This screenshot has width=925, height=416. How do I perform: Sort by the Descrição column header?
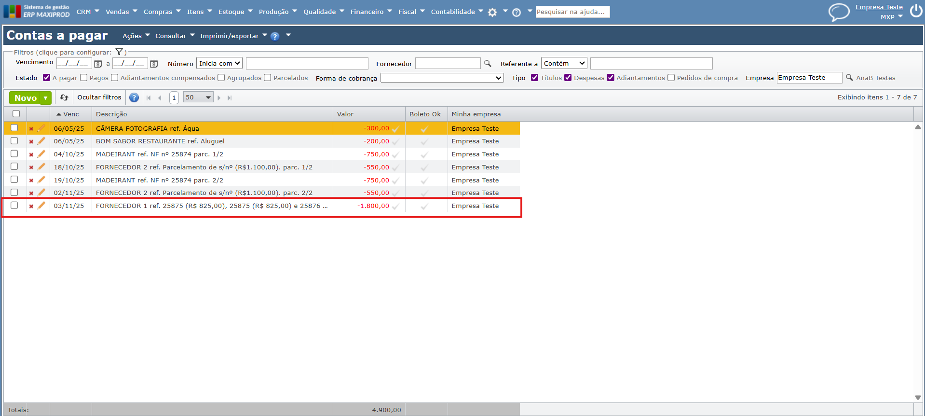[212, 114]
